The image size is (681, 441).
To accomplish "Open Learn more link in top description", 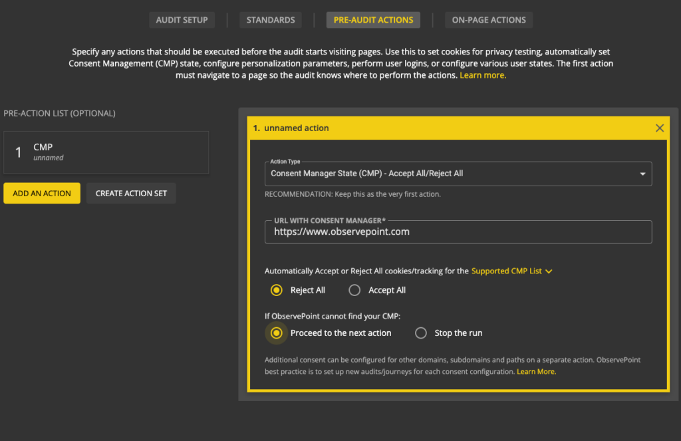I will pos(483,75).
